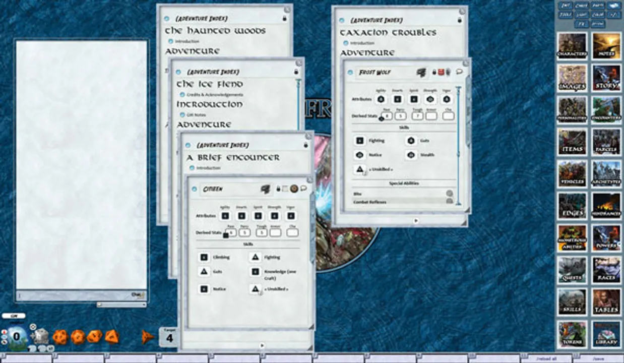Viewport: 624px width, 363px height.
Task: Click the Color button in the top toolbar
Action: [x=597, y=15]
